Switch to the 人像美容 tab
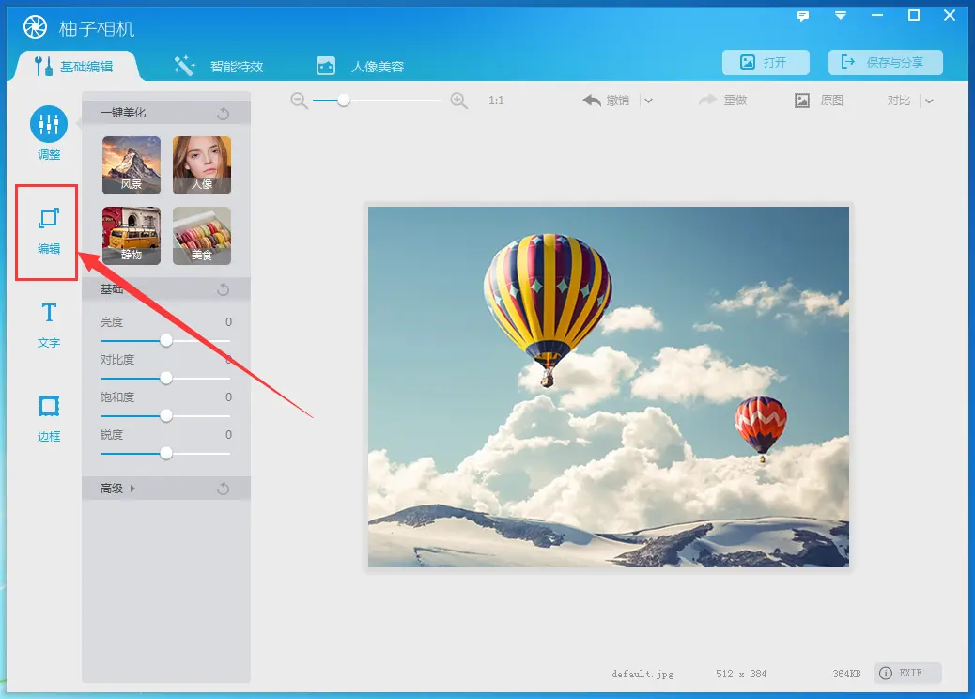The width and height of the screenshot is (975, 699). [x=360, y=67]
